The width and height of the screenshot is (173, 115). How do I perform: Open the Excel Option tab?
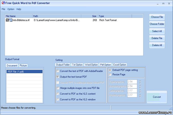tap(120, 65)
